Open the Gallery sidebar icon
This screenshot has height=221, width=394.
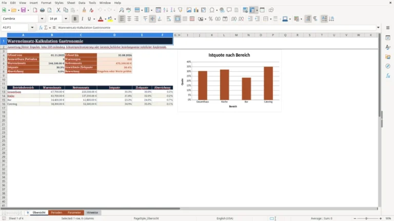(x=388, y=57)
